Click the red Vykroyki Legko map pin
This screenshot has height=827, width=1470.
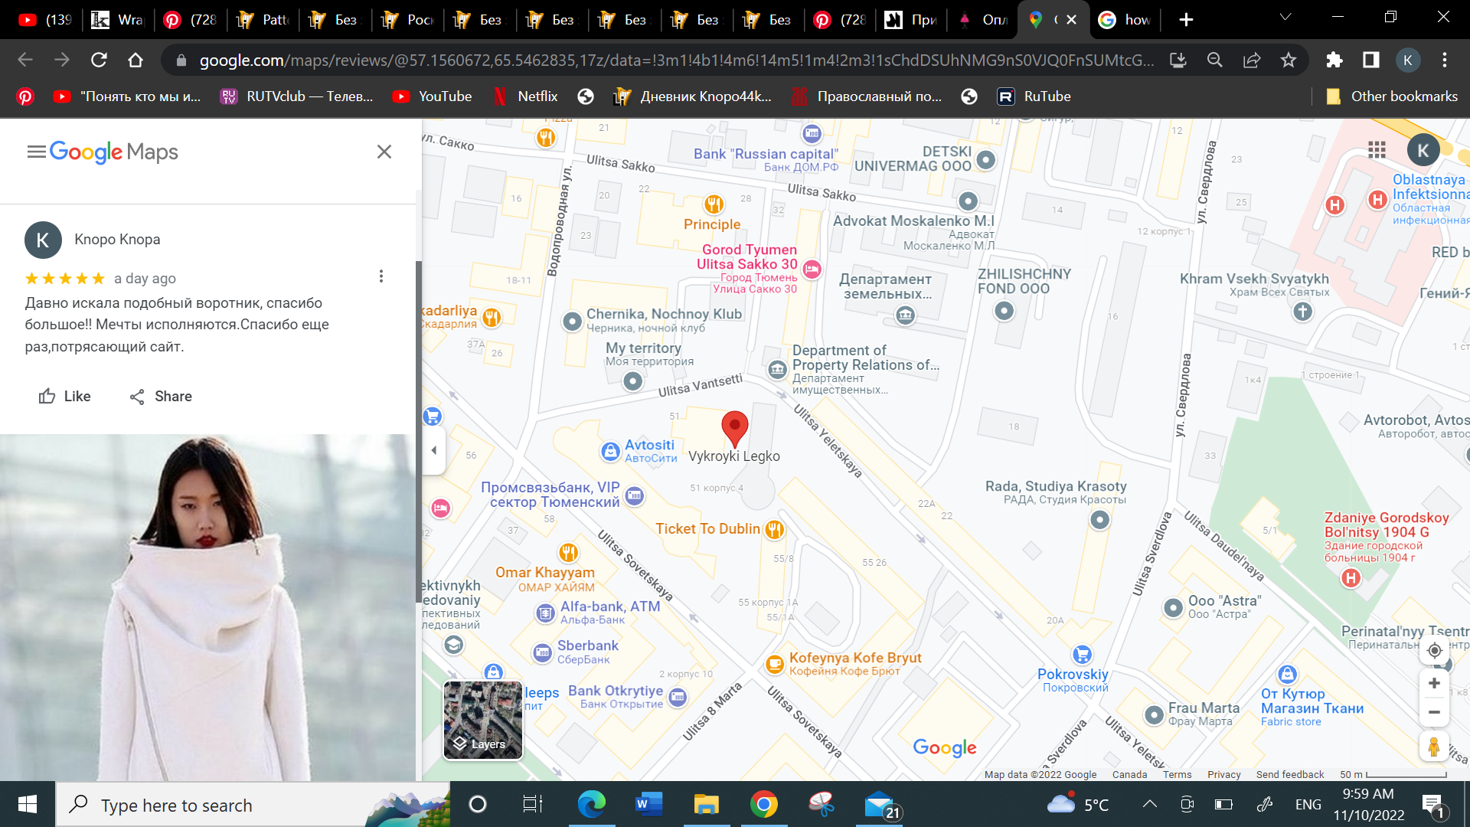734,427
